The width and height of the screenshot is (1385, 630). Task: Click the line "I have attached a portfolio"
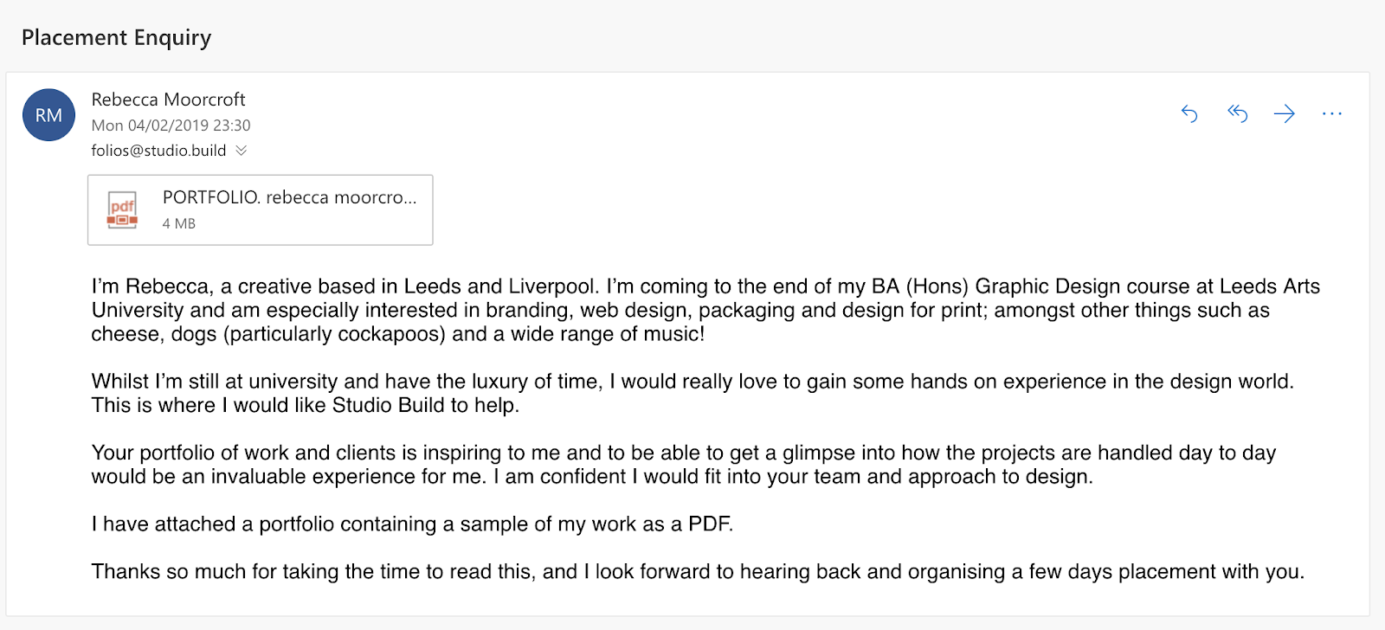pyautogui.click(x=412, y=524)
